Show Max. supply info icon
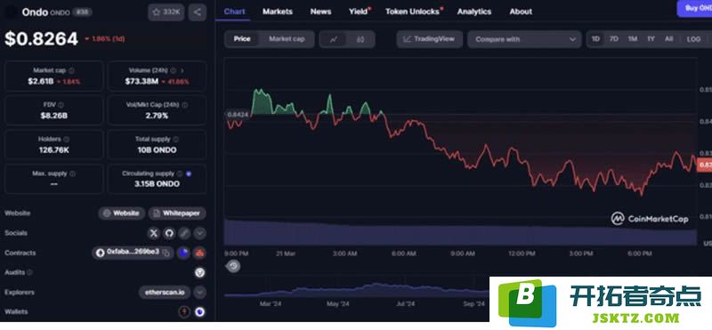Image resolution: width=712 pixels, height=330 pixels. [x=72, y=173]
